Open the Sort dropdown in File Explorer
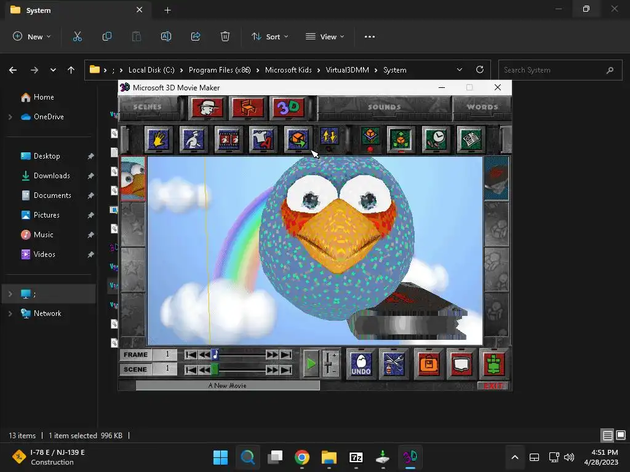 click(269, 36)
